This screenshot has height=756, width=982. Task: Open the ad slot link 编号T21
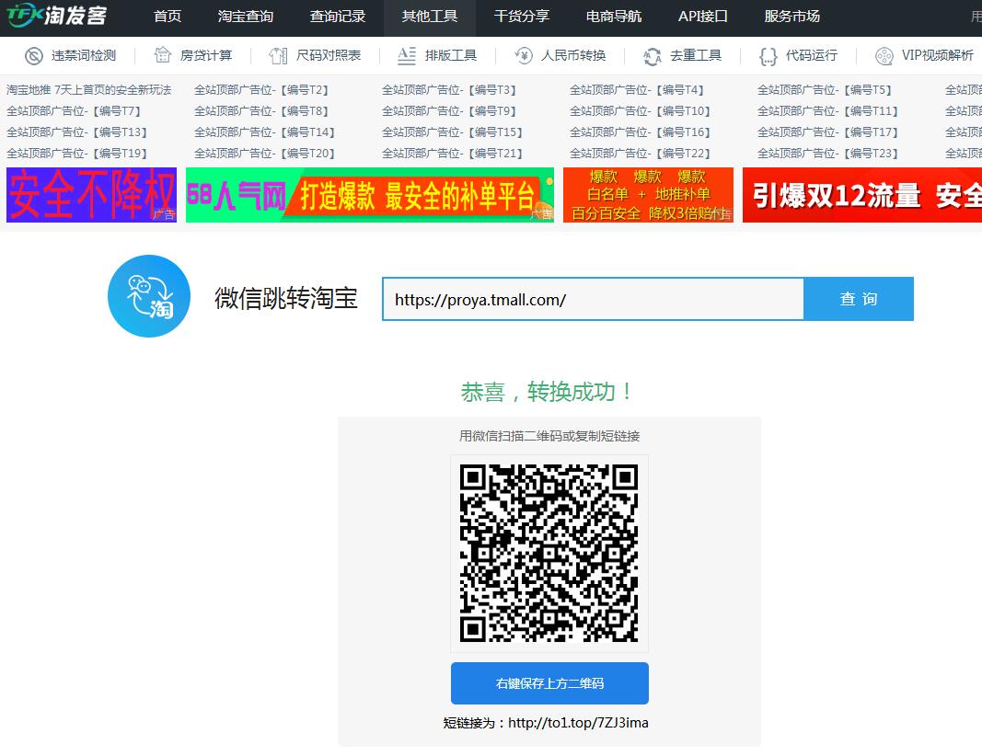[452, 154]
